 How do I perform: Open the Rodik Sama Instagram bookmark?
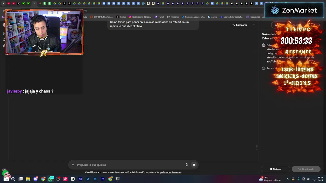[x=140, y=17]
